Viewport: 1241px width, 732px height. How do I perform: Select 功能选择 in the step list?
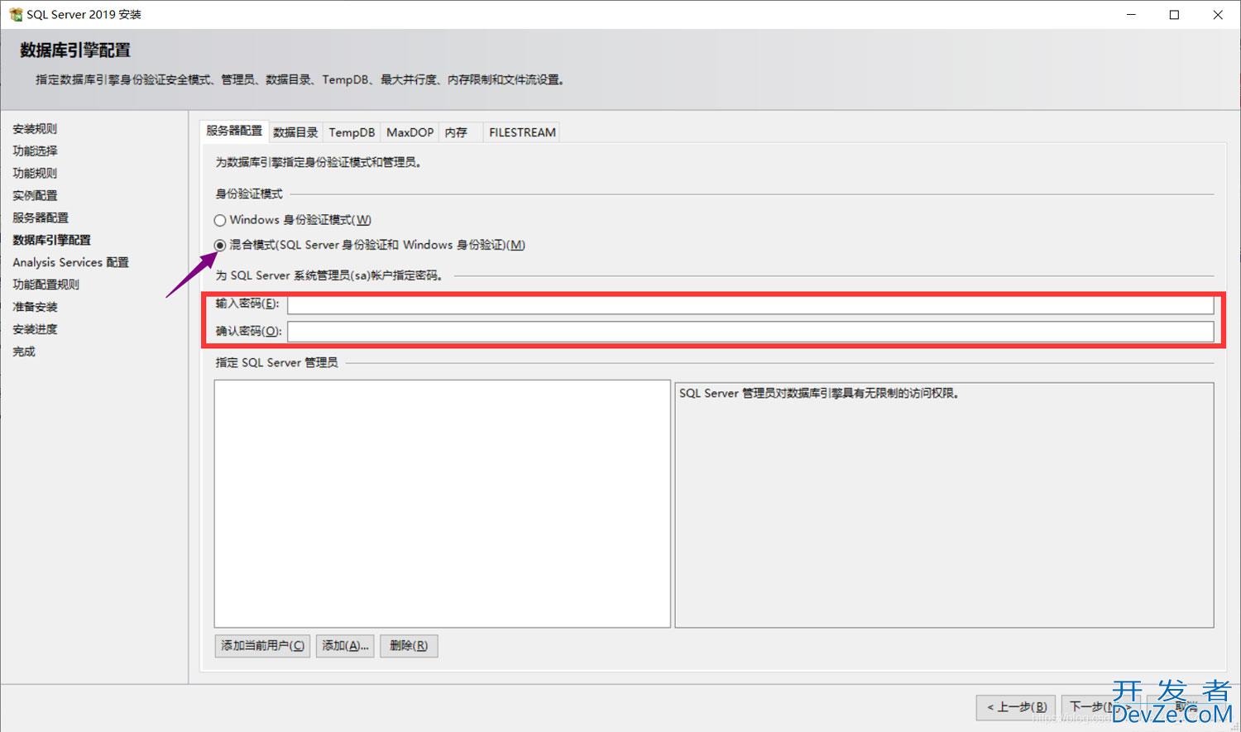35,151
